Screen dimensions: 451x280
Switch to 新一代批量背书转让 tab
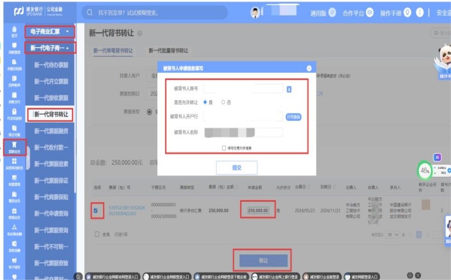[169, 50]
